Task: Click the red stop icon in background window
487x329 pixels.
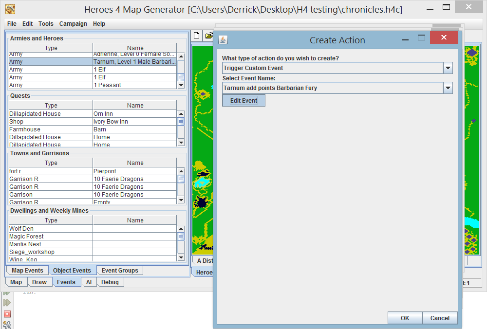Action: [7, 314]
